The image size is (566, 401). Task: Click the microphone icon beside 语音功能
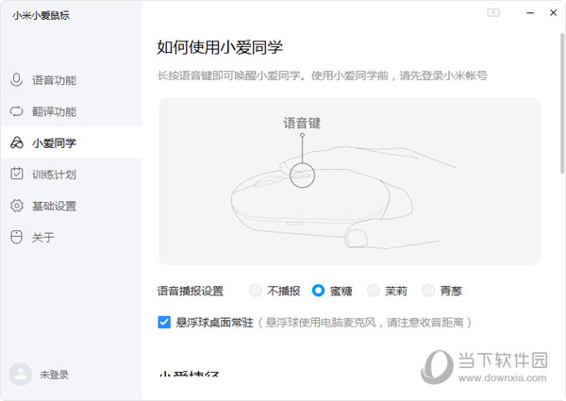[16, 80]
